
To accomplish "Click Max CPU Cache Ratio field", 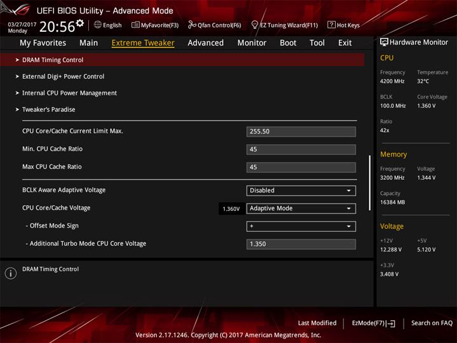I will click(301, 168).
